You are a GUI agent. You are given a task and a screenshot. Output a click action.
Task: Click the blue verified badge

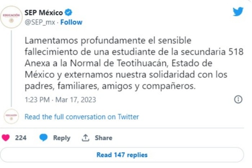pos(68,13)
